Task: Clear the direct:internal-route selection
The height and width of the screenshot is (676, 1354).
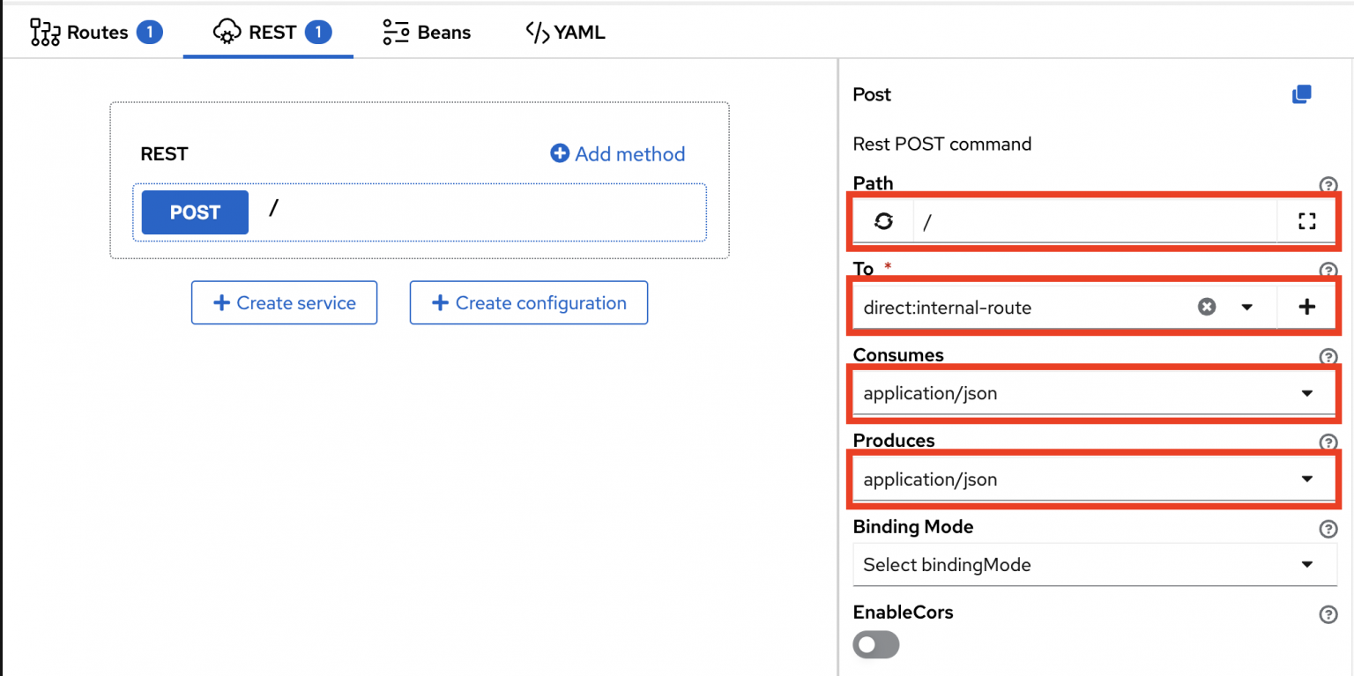Action: [x=1207, y=307]
